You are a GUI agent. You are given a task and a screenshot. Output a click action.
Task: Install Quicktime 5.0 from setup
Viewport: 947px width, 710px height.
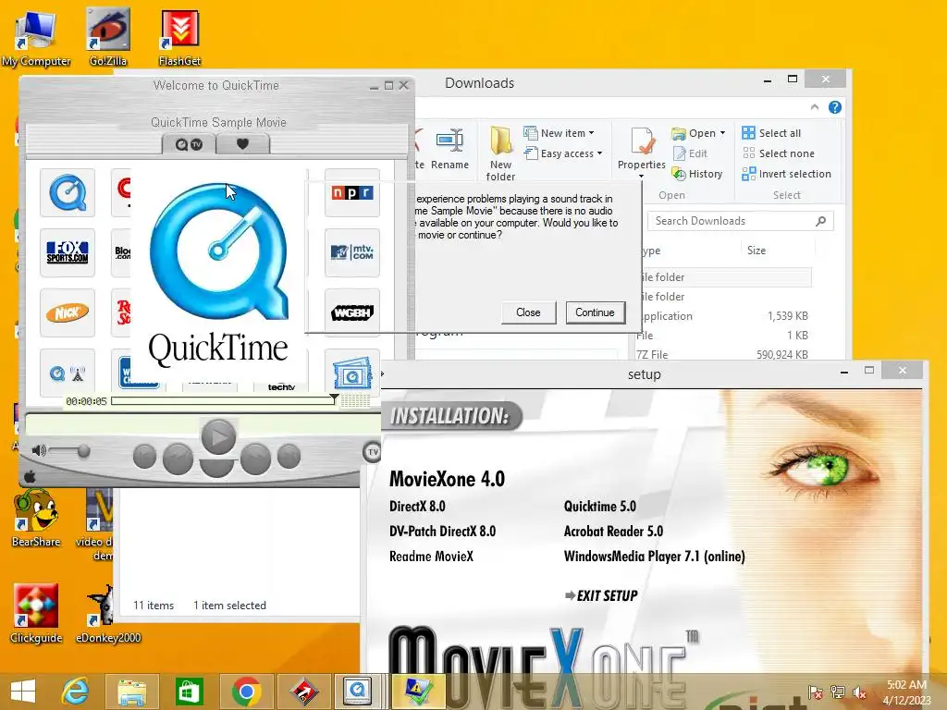pos(599,506)
